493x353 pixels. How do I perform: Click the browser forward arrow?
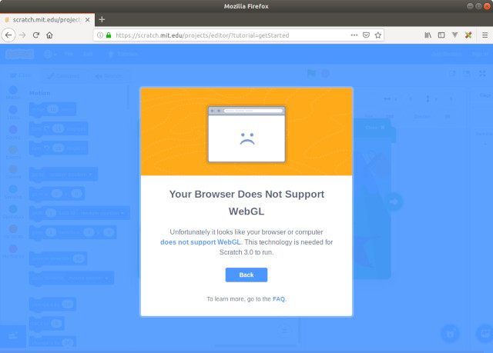point(22,35)
